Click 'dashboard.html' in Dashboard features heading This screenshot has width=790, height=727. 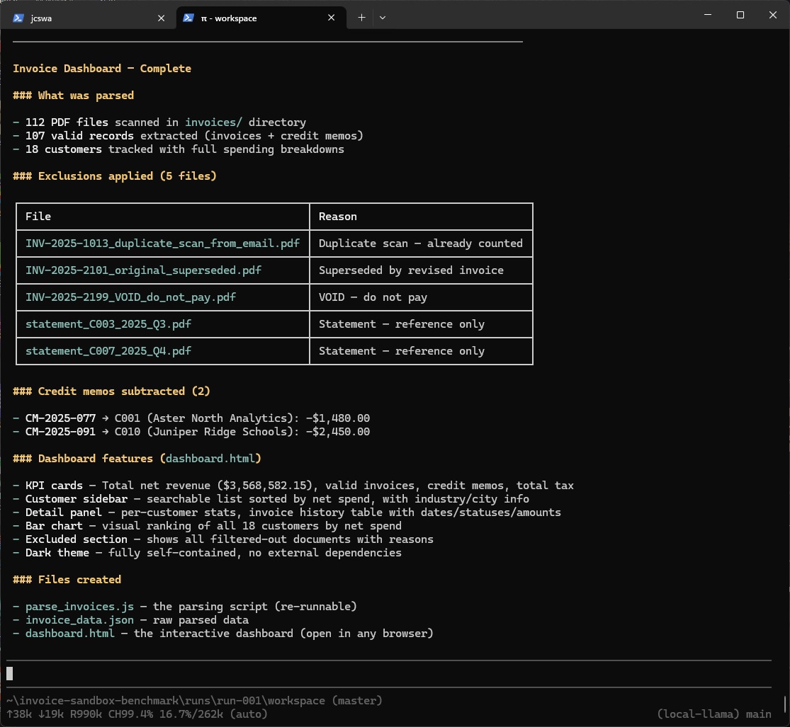(210, 459)
